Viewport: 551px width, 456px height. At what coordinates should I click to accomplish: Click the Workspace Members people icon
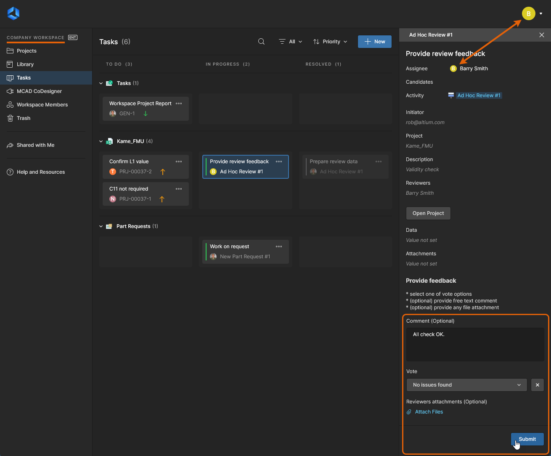point(10,105)
